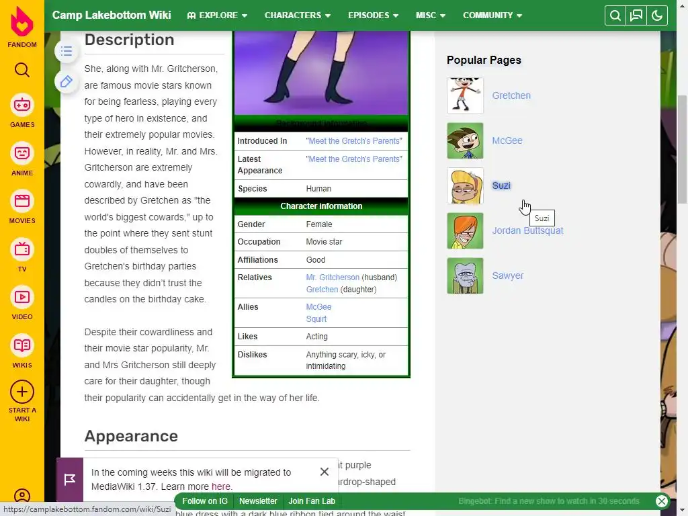Expand the Explore menu

217,15
